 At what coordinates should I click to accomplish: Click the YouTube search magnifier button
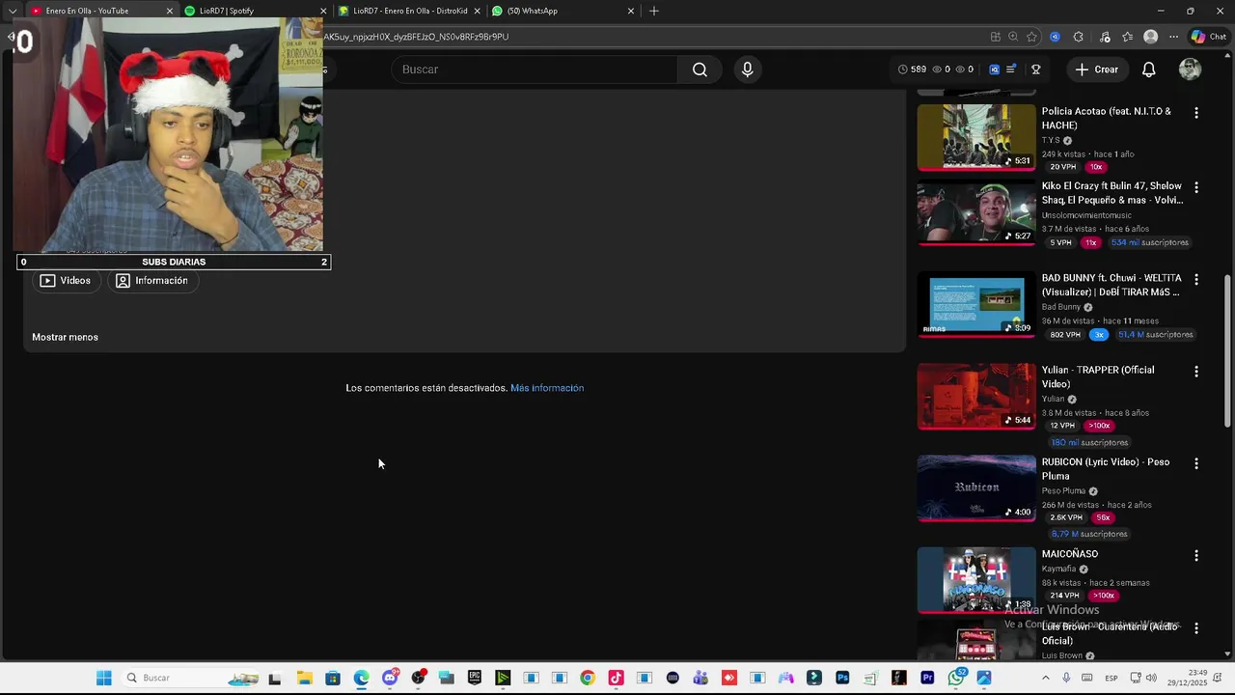click(700, 69)
